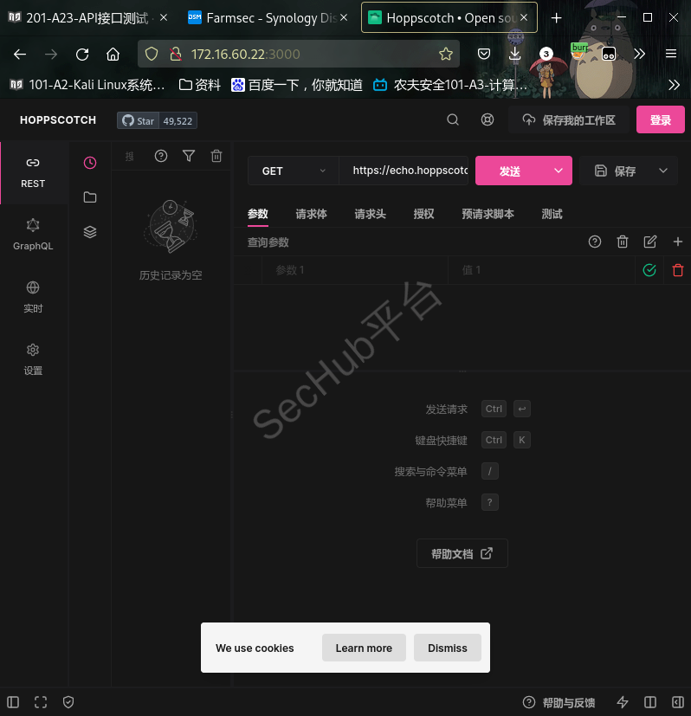The image size is (691, 716).
Task: Expand the GET method dropdown
Action: pos(293,171)
